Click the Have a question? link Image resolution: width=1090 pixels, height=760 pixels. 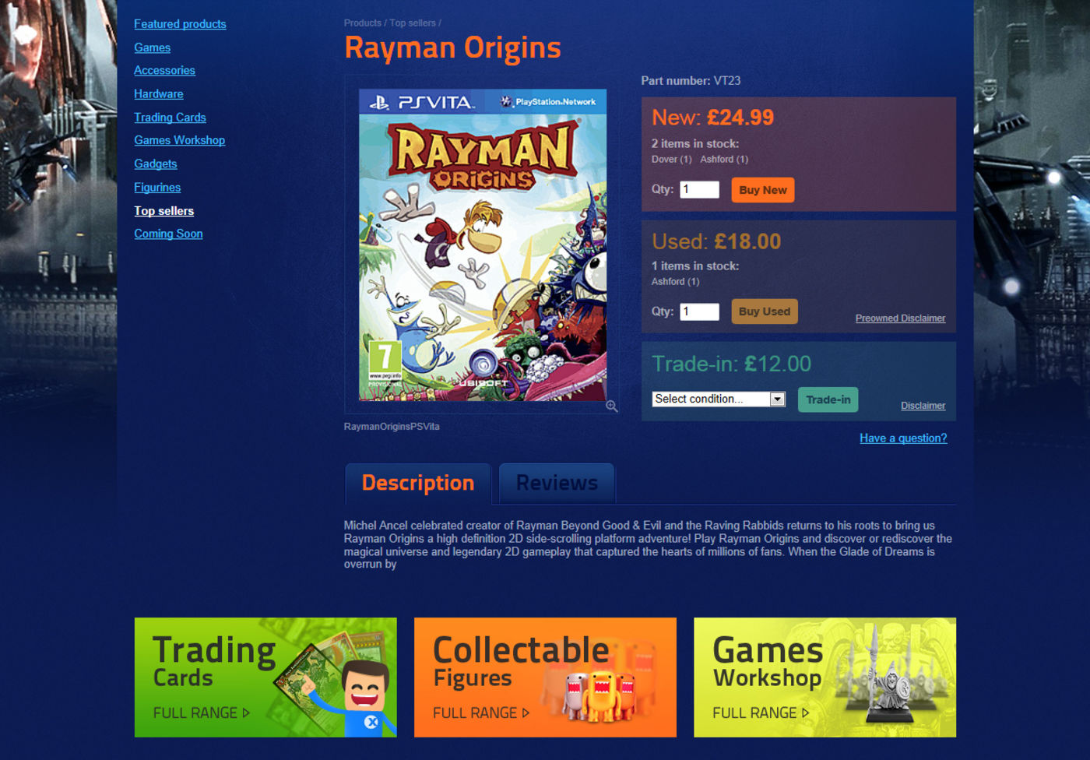coord(903,438)
